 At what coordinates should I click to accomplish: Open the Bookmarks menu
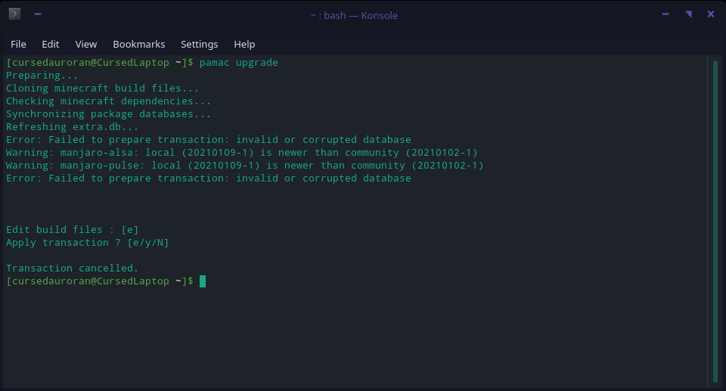[x=138, y=44]
